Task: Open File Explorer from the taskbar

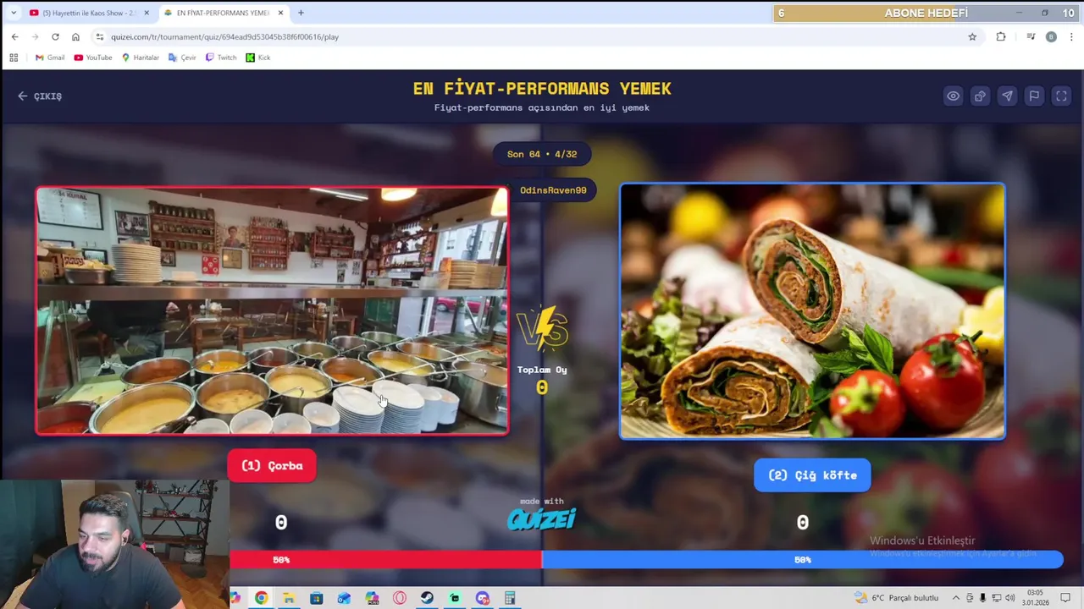Action: (x=289, y=598)
